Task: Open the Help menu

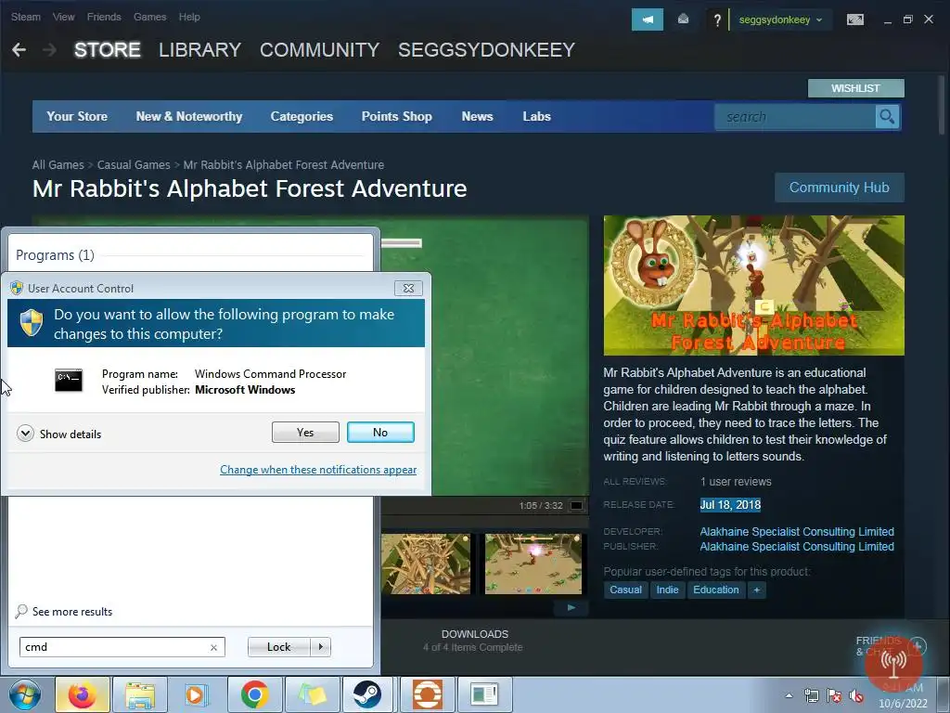Action: point(189,17)
